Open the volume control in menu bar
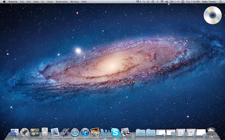Viewport: 225px width, 140px height. tap(167, 2)
